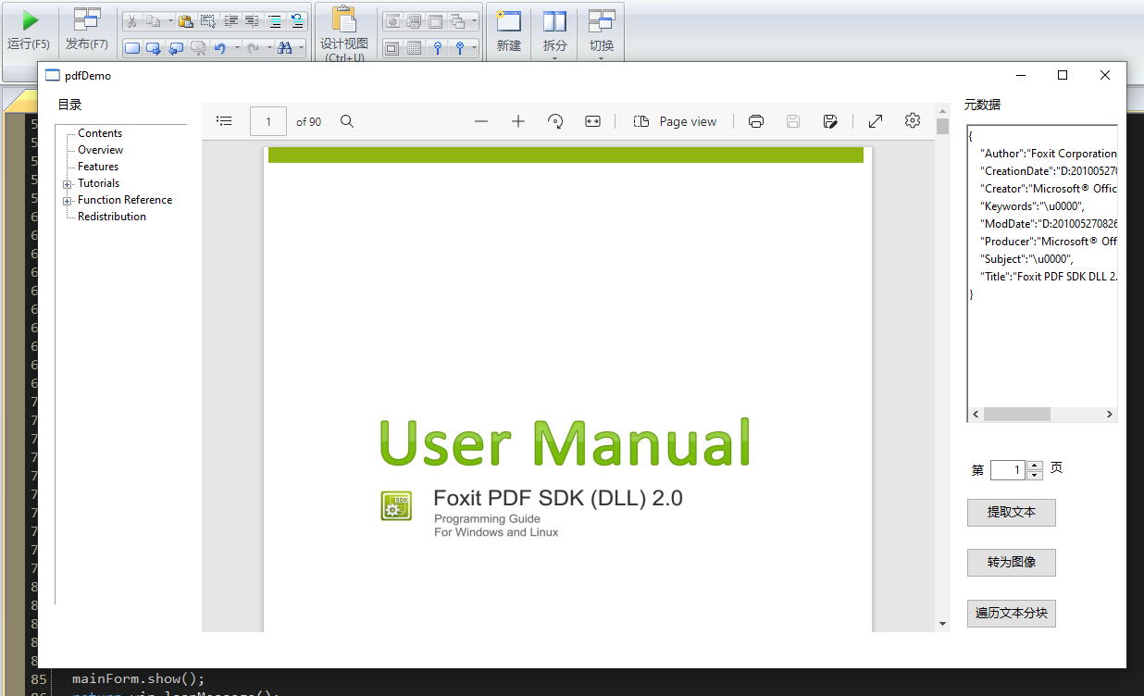Click the "Keywords" line in metadata
Image resolution: width=1144 pixels, height=696 pixels.
coord(1032,206)
